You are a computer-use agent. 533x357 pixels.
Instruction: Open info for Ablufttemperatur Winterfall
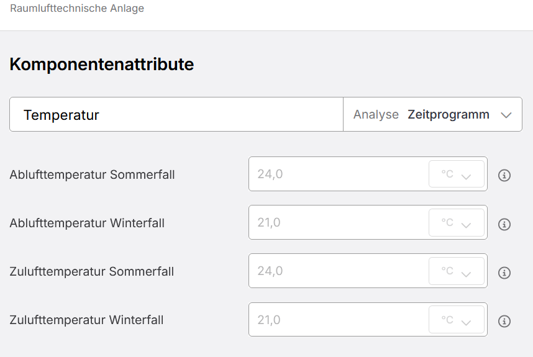coord(504,224)
